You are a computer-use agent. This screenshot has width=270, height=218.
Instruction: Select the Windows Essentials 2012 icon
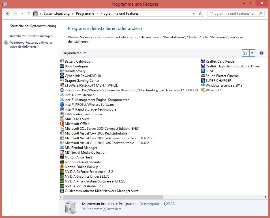pos(203,85)
